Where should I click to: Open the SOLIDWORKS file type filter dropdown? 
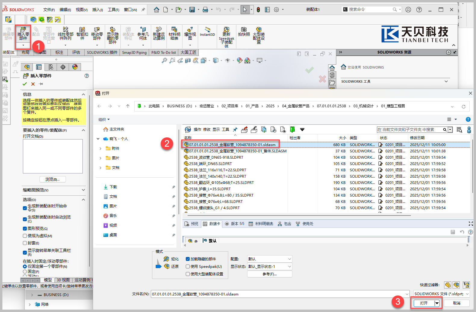click(x=441, y=294)
